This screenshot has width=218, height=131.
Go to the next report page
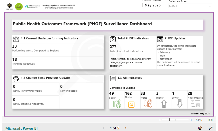126,128
